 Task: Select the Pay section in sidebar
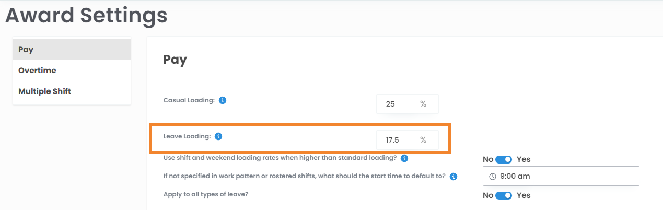coord(72,50)
